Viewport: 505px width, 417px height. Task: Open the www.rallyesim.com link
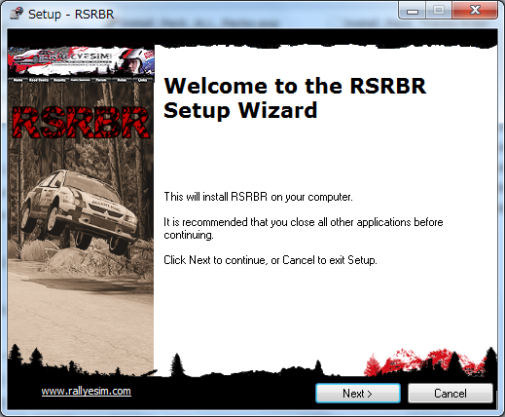87,391
